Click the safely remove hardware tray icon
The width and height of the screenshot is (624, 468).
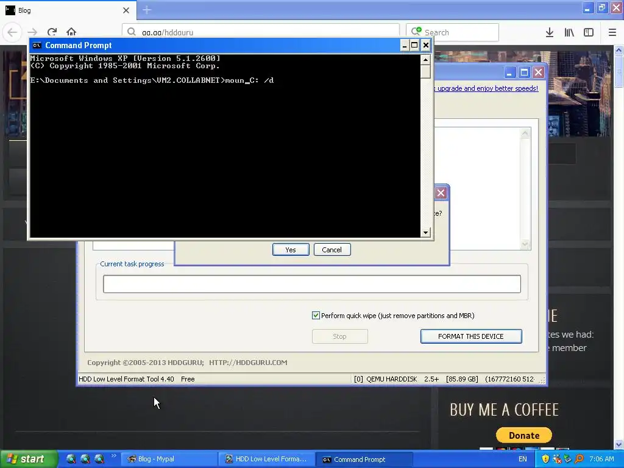coord(568,459)
